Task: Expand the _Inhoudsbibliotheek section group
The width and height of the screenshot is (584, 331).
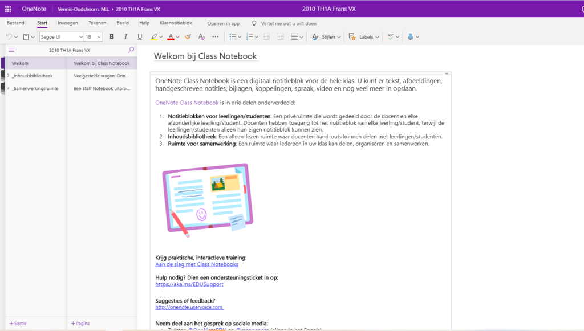Action: click(8, 76)
